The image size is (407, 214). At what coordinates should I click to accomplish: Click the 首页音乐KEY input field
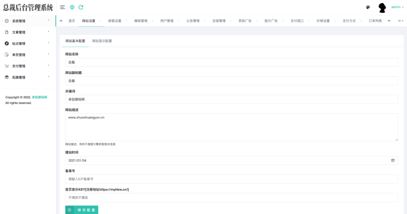(232, 198)
